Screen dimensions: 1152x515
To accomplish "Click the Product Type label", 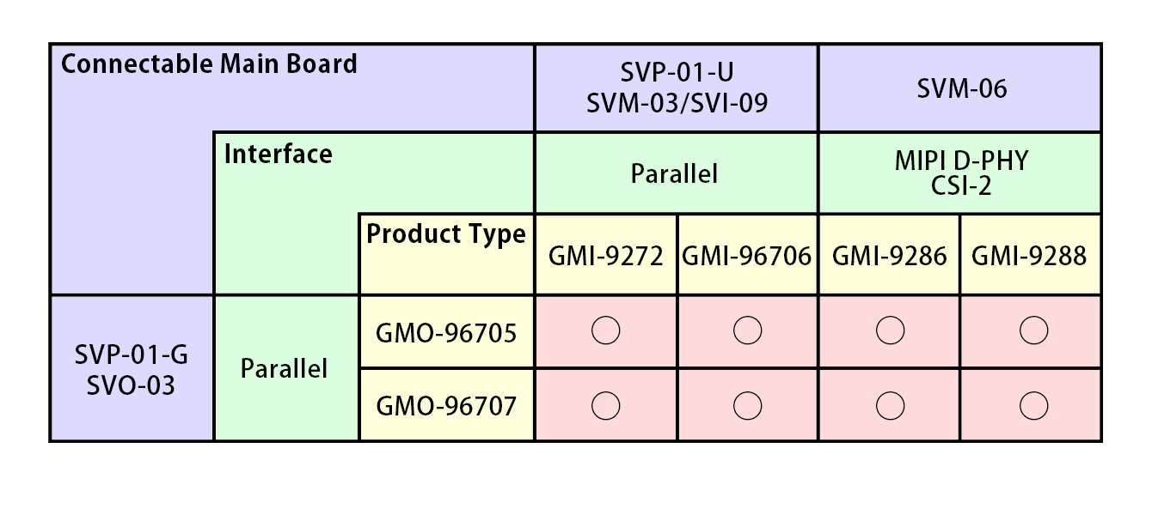I will [446, 234].
